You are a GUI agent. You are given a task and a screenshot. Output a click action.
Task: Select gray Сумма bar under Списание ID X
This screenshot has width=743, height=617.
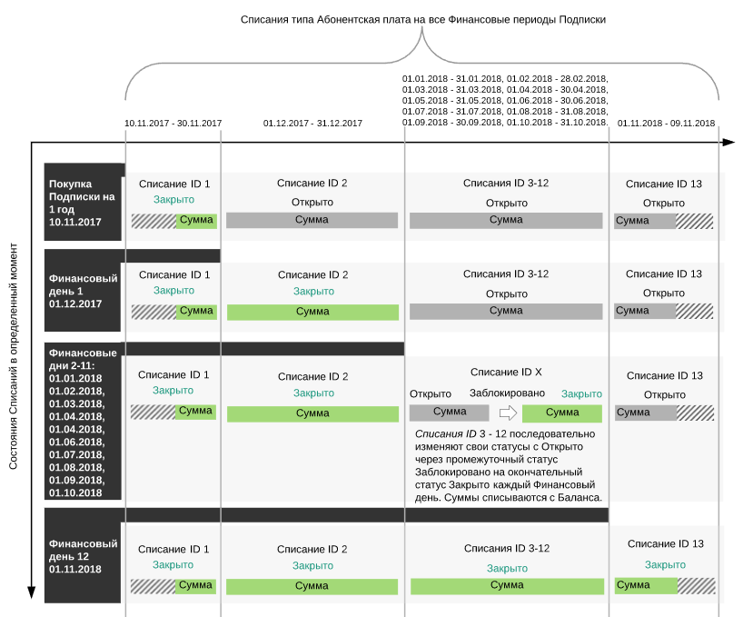coord(450,413)
